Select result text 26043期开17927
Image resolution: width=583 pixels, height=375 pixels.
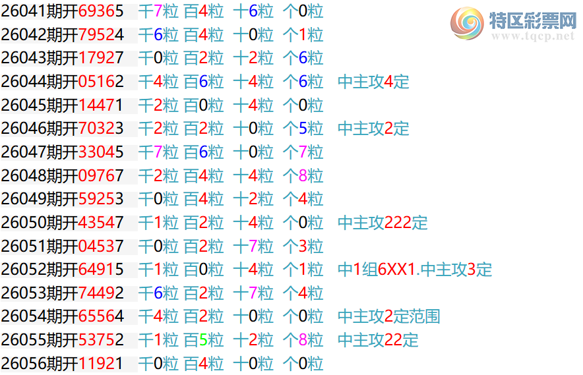pyautogui.click(x=62, y=58)
